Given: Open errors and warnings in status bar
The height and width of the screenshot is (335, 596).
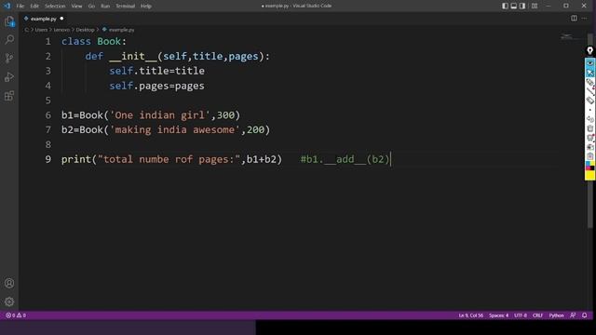Looking at the screenshot, I should [x=16, y=315].
